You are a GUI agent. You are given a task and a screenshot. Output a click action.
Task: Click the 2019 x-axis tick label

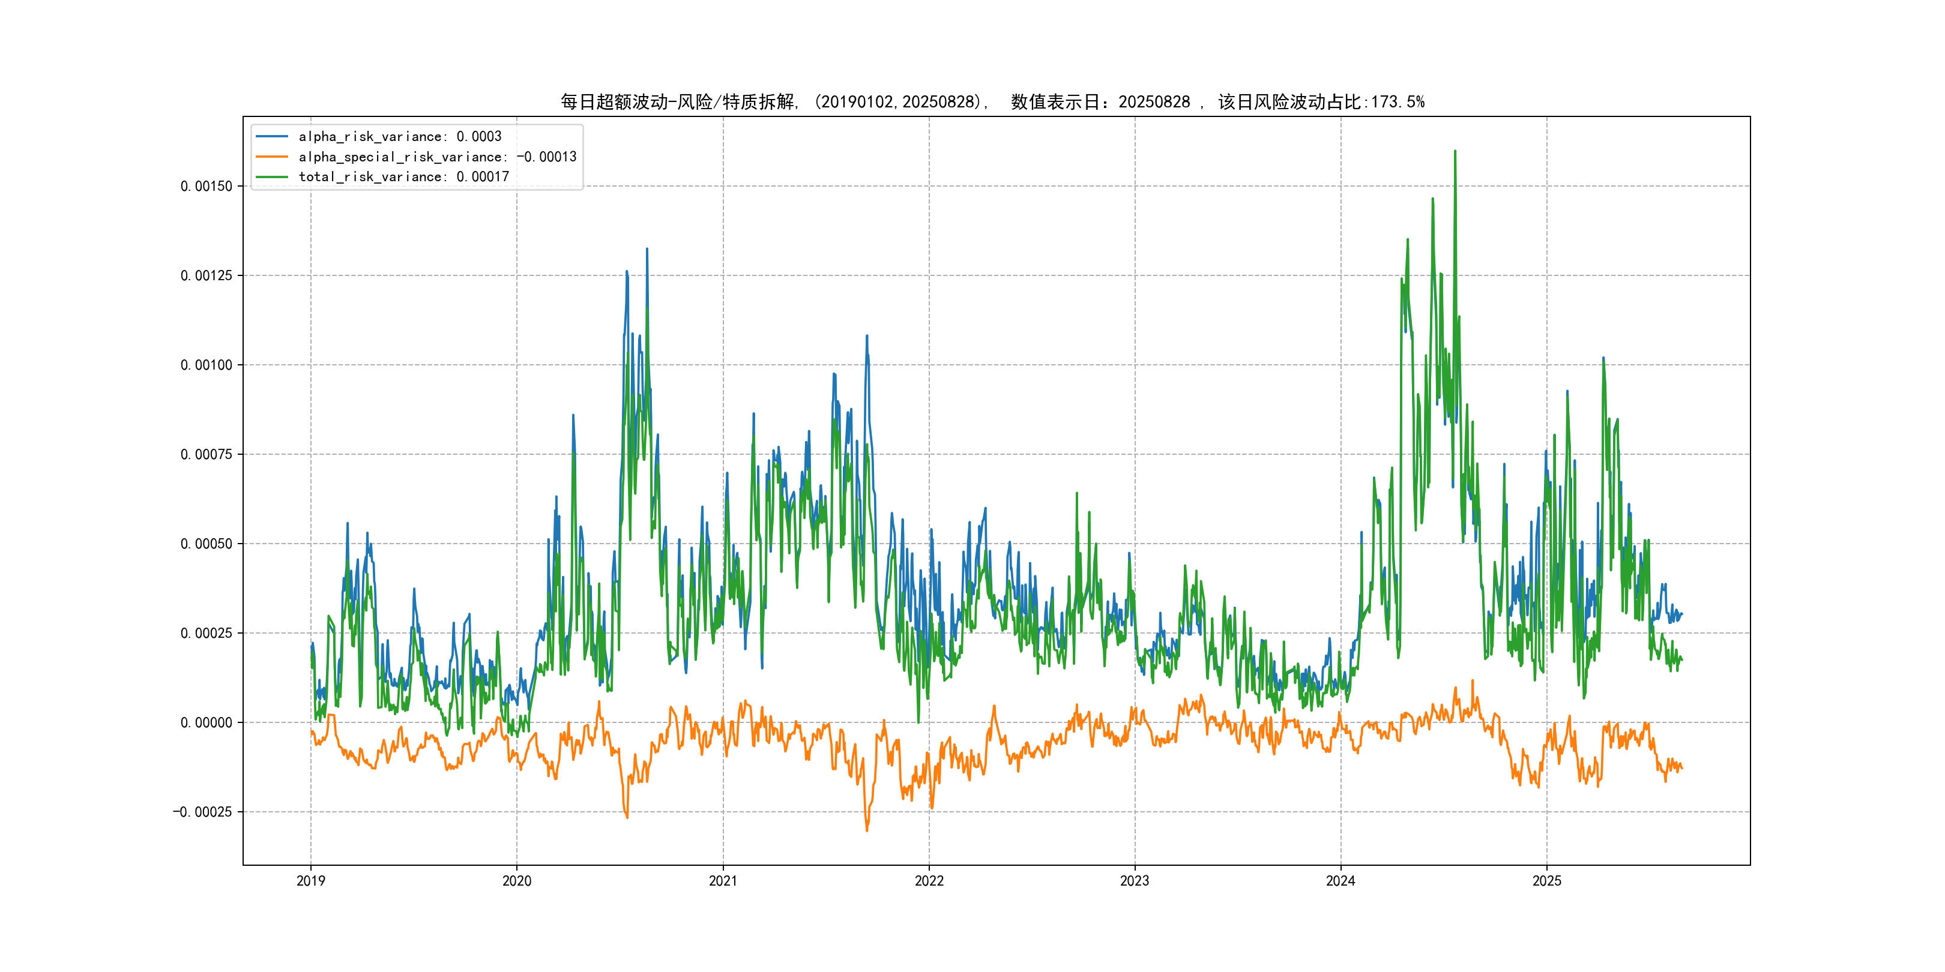310,881
